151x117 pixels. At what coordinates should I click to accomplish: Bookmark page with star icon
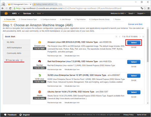click(145, 8)
